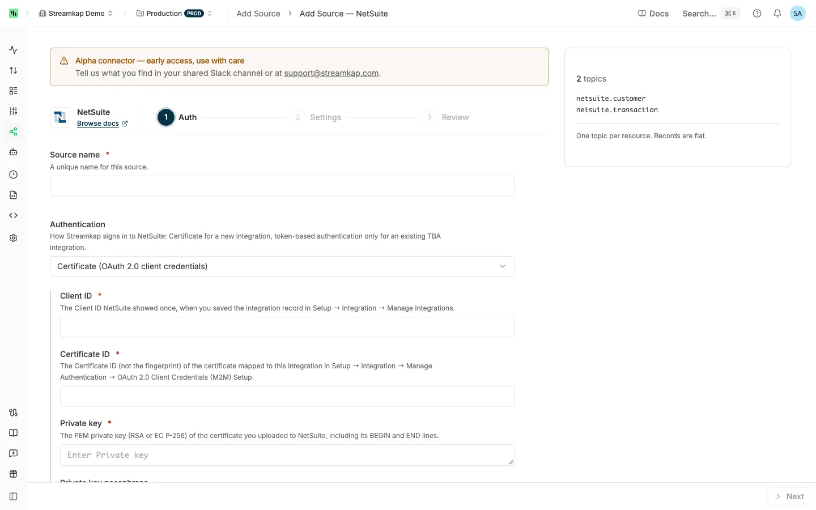Viewport: 816px width, 510px height.
Task: Click the angle brackets code icon
Action: [14, 215]
